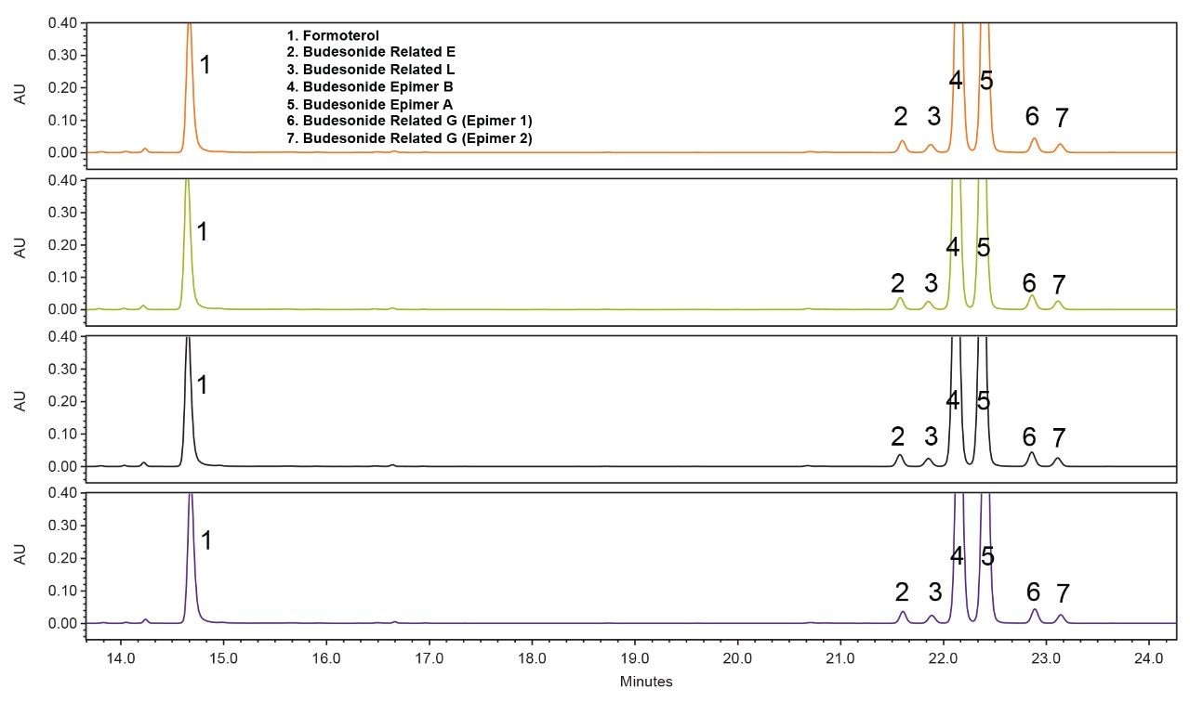
Task: Click peak label 6 in the green chromatogram
Action: (x=1028, y=282)
